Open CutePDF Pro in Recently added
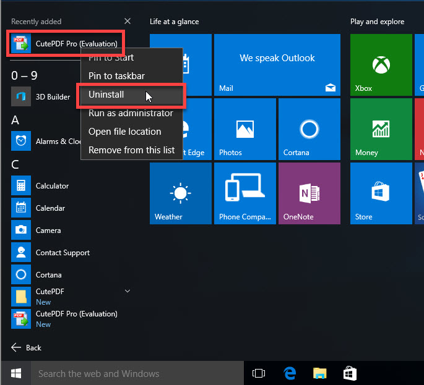424x385 pixels. point(66,43)
